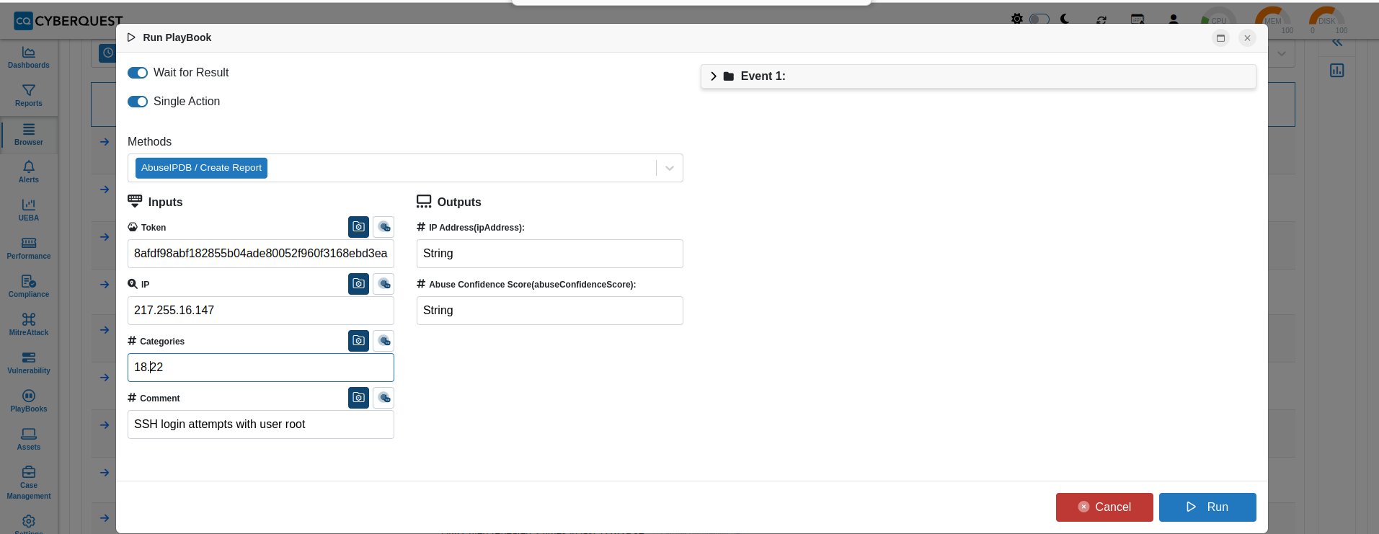Image resolution: width=1379 pixels, height=534 pixels.
Task: Click the screenshot icon beside Categories
Action: [x=358, y=341]
